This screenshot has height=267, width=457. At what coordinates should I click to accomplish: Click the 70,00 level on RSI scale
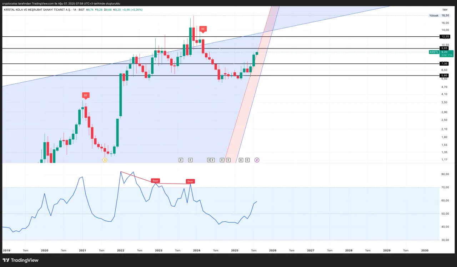coord(445,188)
